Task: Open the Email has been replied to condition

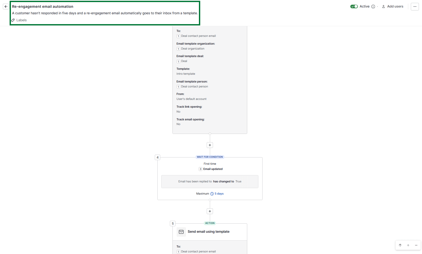Action: [x=210, y=182]
